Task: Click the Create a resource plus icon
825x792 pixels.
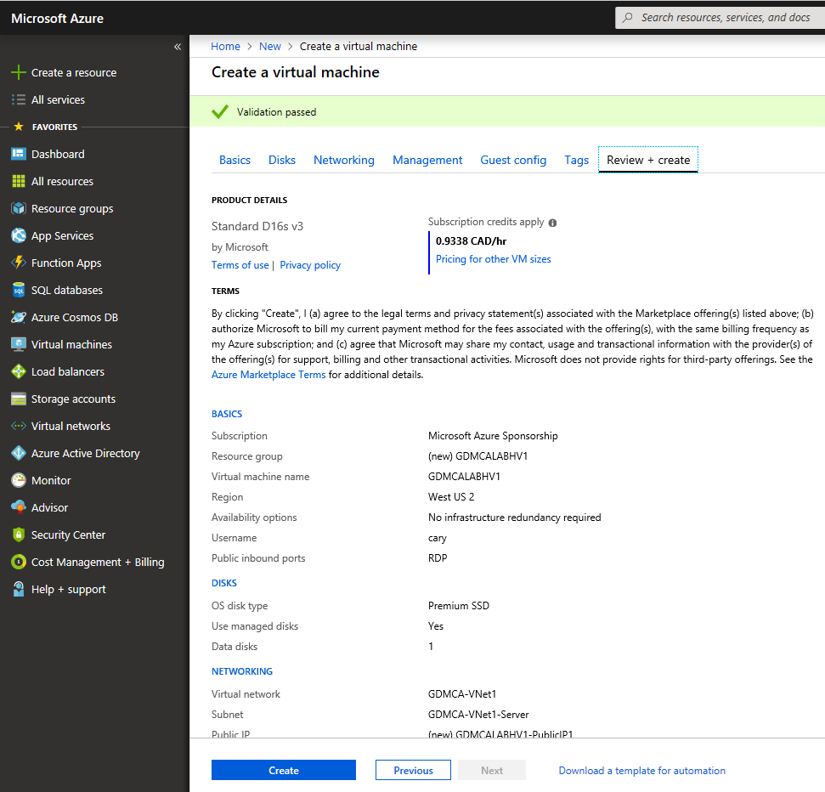Action: [x=19, y=72]
